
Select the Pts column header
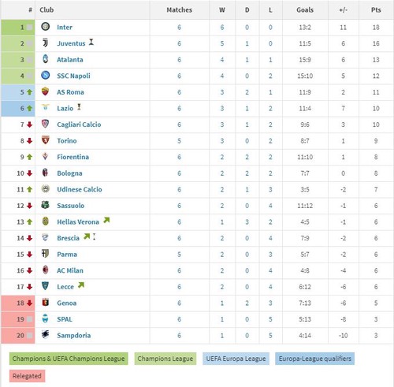pyautogui.click(x=376, y=10)
